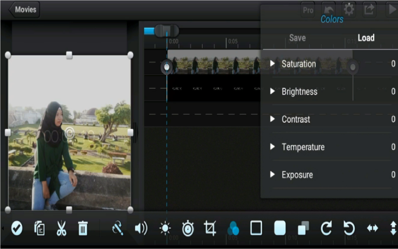Open the share export icon
The width and height of the screenshot is (398, 249).
tap(369, 10)
